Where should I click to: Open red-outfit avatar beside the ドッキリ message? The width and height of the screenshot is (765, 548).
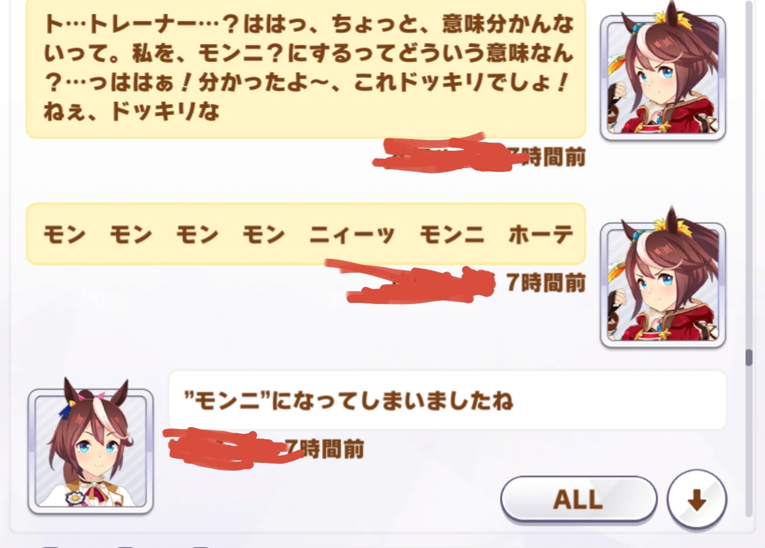pos(662,78)
